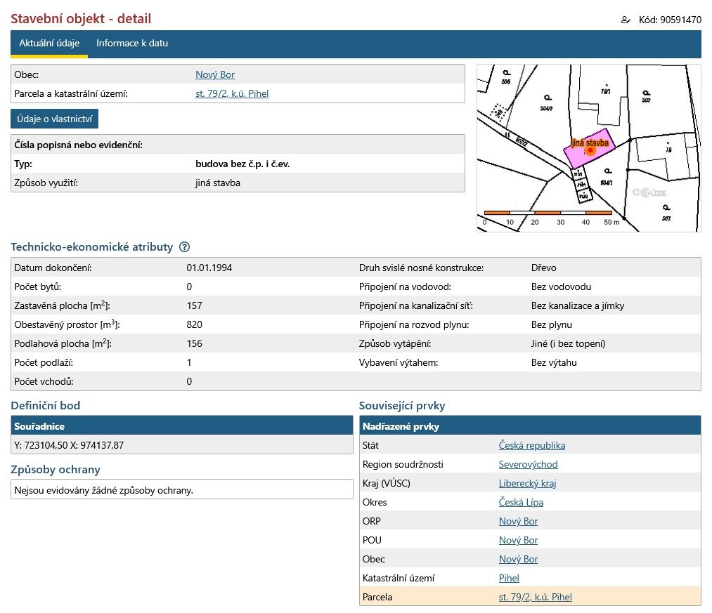Open the Pihel katastrální území link

click(x=509, y=578)
